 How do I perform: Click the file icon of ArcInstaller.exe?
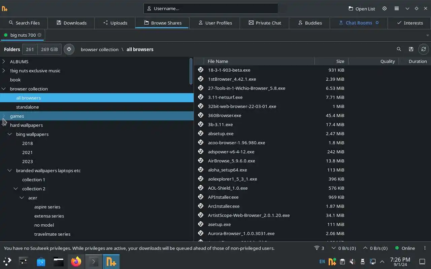pos(201,206)
